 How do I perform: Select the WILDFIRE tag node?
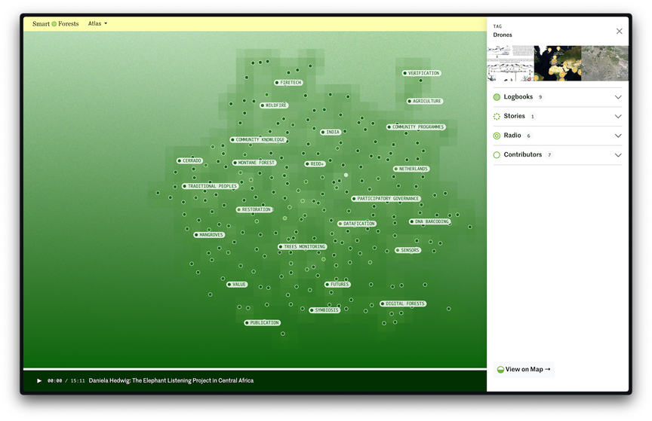(274, 105)
